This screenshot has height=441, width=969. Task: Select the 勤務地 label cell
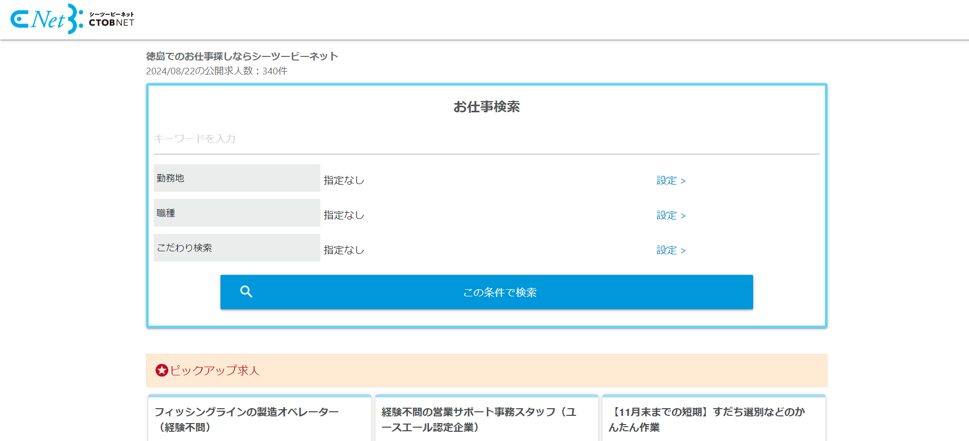[236, 178]
